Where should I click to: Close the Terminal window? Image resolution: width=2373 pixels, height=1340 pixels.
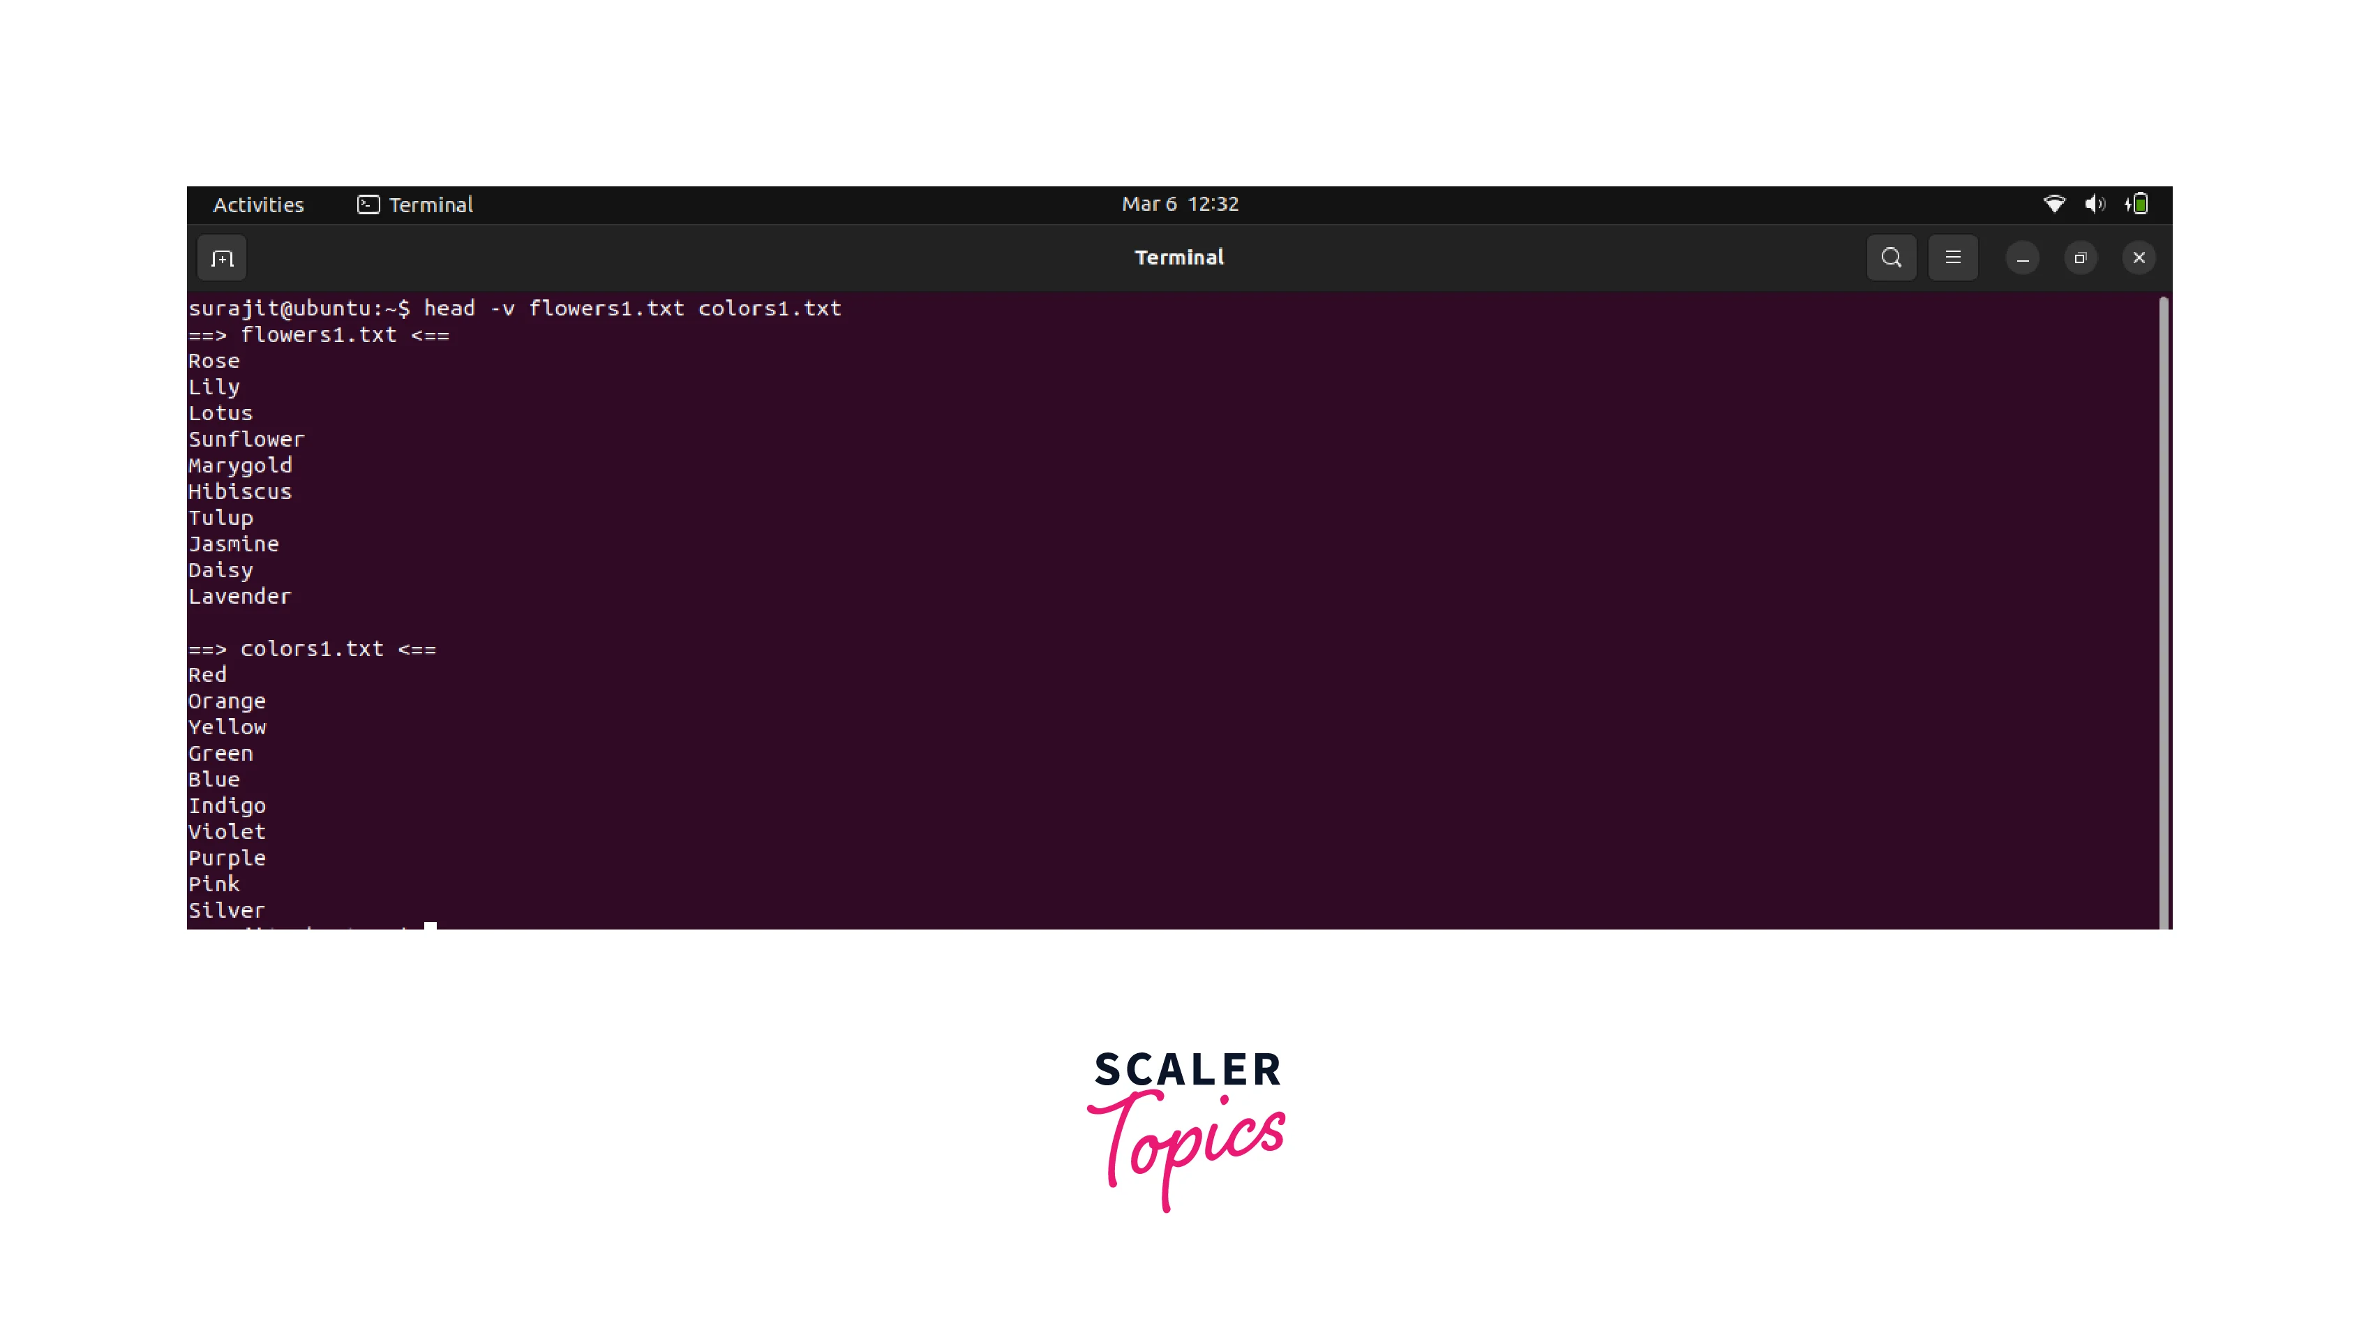click(2138, 258)
